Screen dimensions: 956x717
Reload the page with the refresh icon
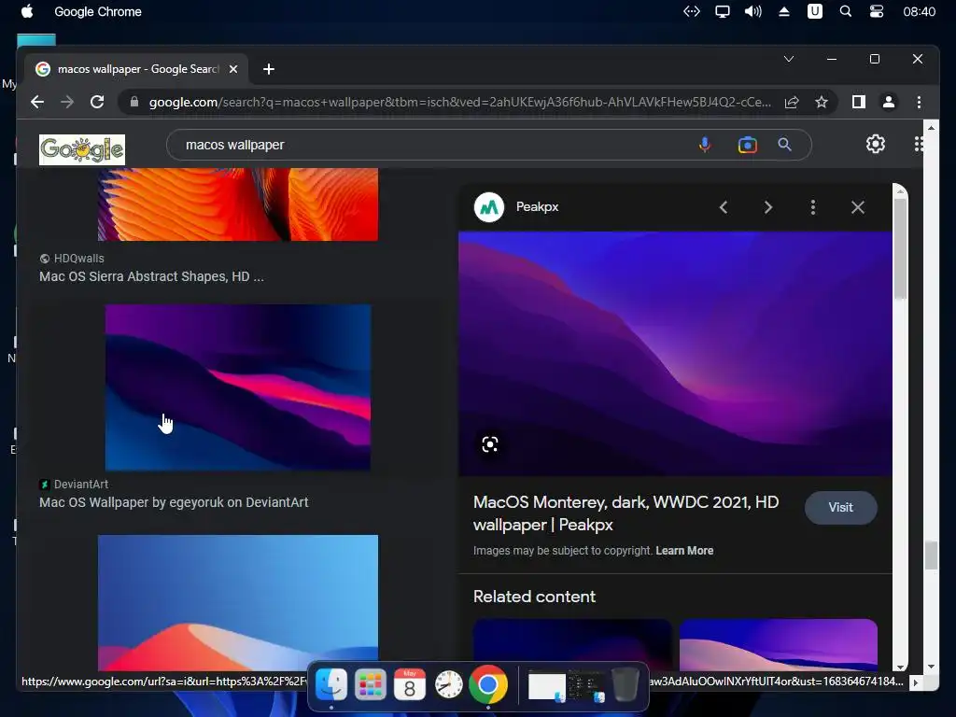click(97, 102)
